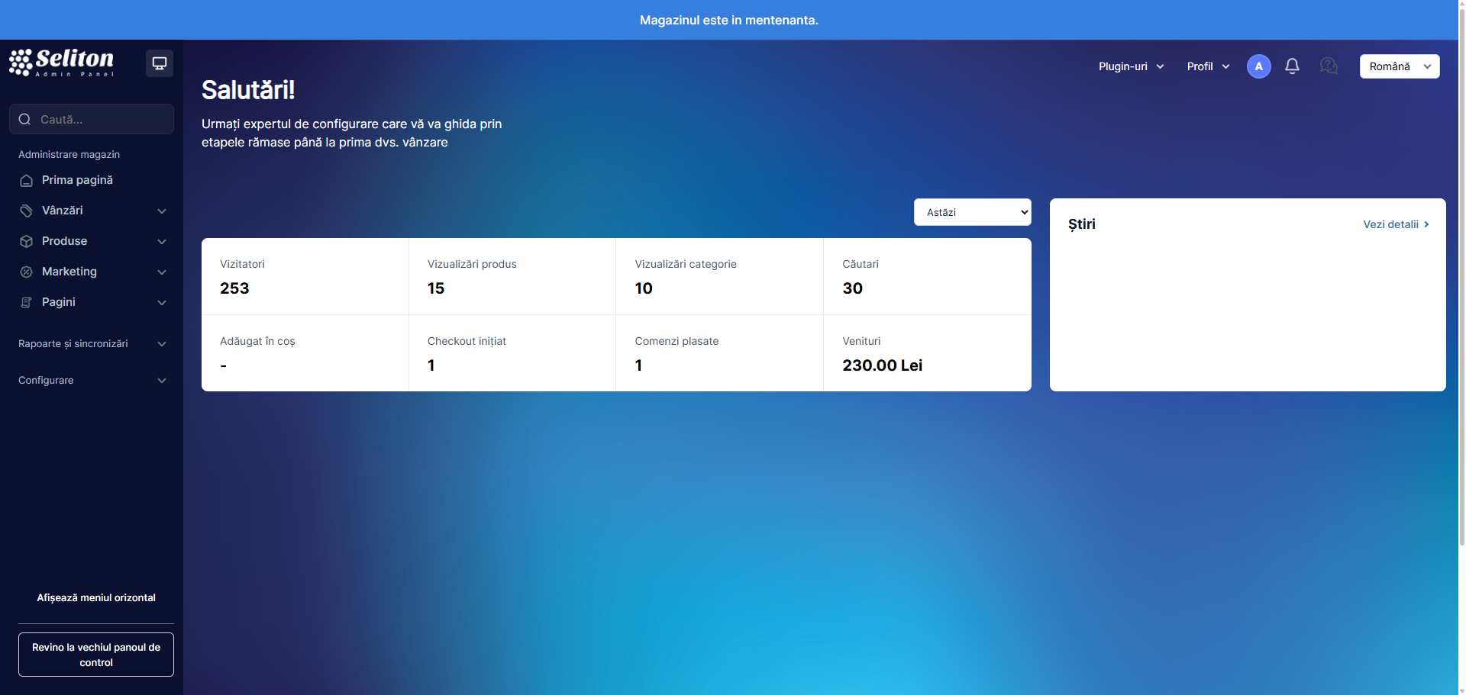Open the Română language selector
This screenshot has height=695, width=1466.
pyautogui.click(x=1399, y=66)
